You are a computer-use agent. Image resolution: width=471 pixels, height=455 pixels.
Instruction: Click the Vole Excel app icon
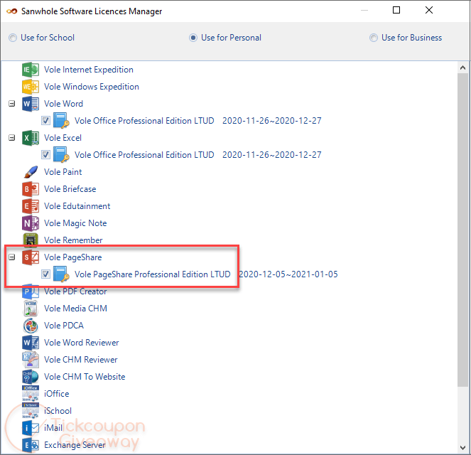click(31, 138)
